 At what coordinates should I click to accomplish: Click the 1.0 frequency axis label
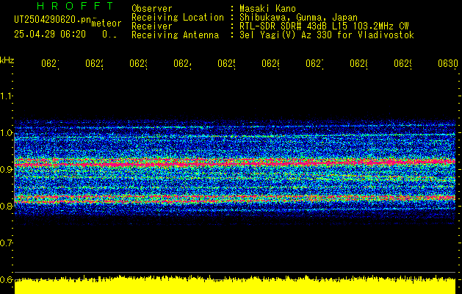6,133
